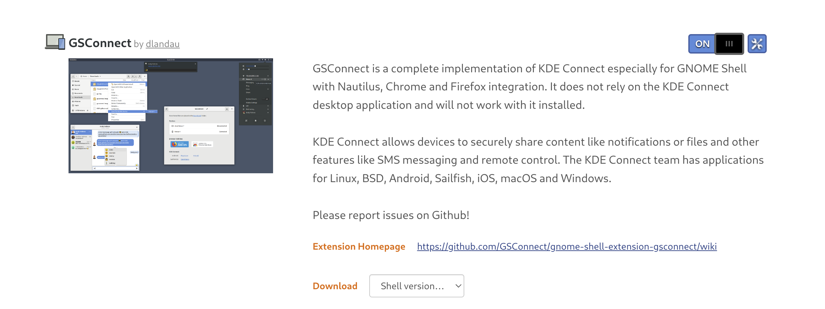Viewport: 825px width, 309px height.
Task: Open the dlandau author profile link
Action: pos(163,44)
